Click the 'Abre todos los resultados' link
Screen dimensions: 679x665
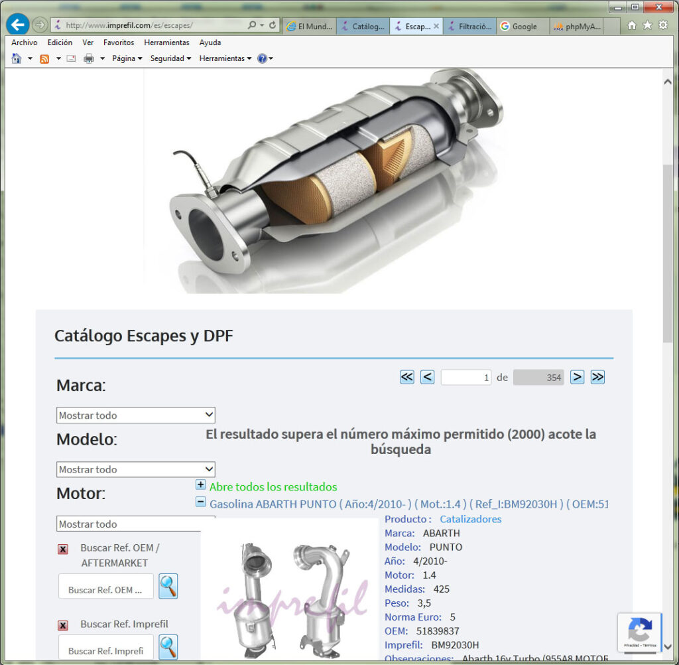click(273, 486)
